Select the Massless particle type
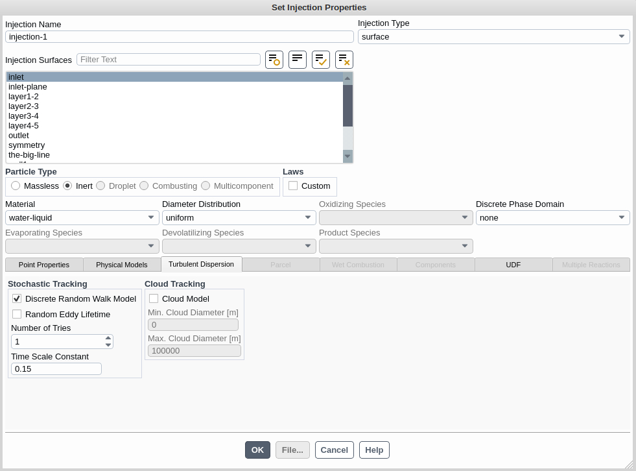 (x=16, y=186)
